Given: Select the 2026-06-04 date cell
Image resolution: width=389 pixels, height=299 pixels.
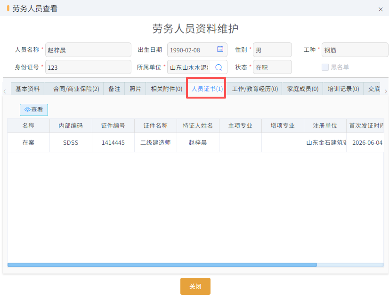Looking at the screenshot, I should click(365, 142).
